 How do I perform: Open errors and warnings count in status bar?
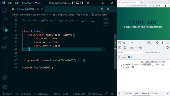(26, 94)
